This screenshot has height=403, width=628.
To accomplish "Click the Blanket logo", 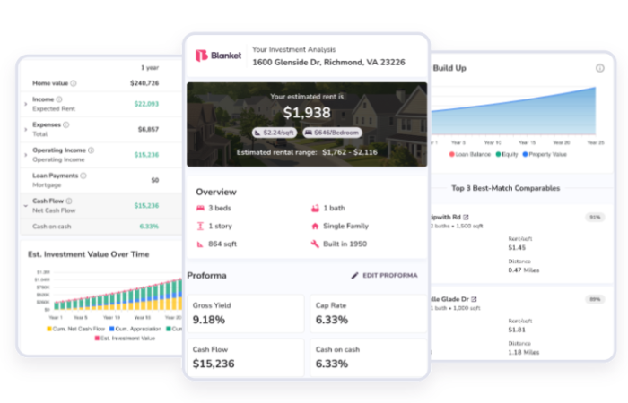I will tap(218, 56).
